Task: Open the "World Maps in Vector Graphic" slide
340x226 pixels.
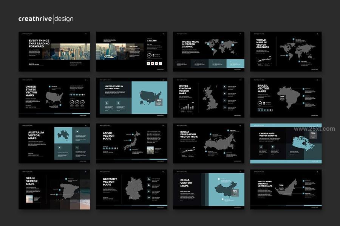Action: click(x=209, y=52)
